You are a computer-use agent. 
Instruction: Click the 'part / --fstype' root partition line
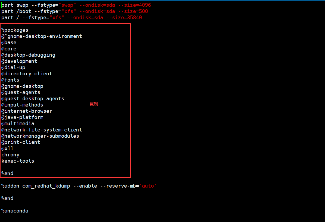[x=71, y=18]
